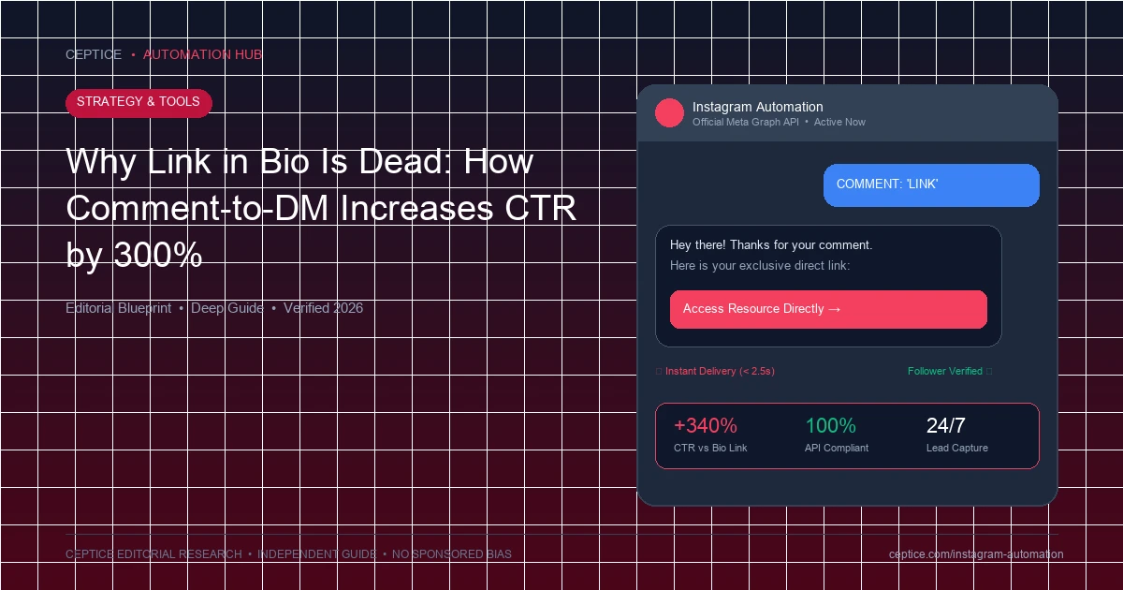The height and width of the screenshot is (590, 1123).
Task: Click the 'Editorial Blueprint' text
Action: (x=118, y=308)
